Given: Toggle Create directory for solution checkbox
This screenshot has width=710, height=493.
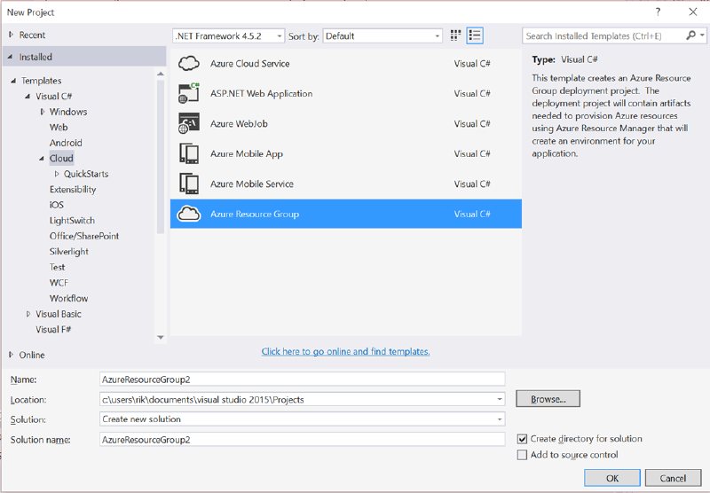Looking at the screenshot, I should 522,439.
